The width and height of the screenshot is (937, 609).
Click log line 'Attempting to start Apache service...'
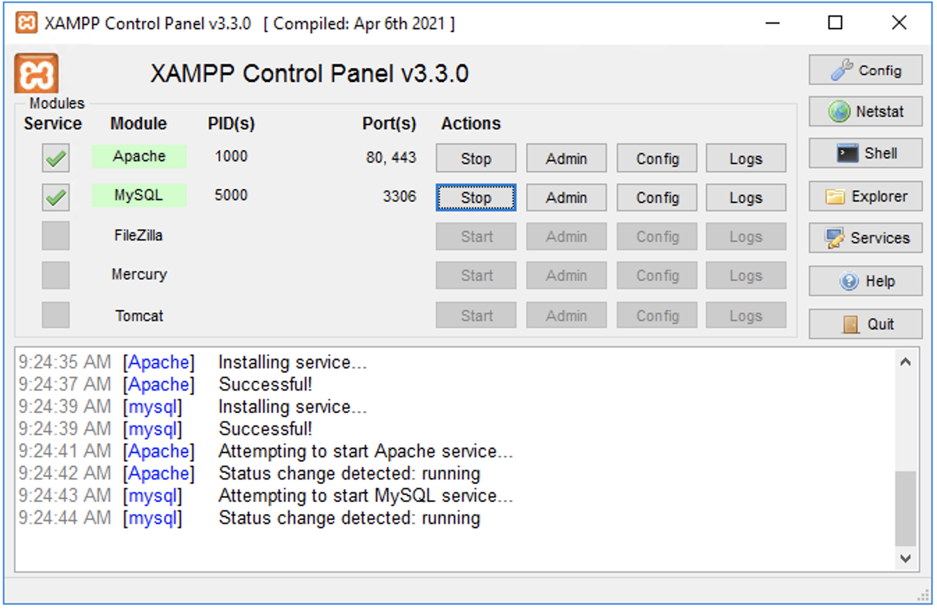366,451
